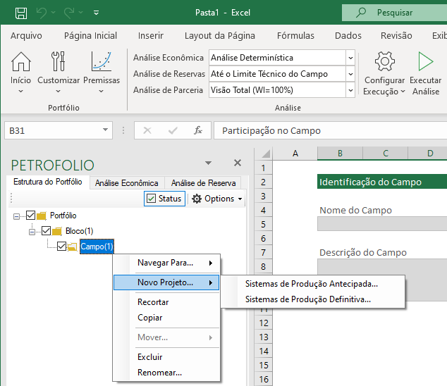Click the Undo arrow icon
The height and width of the screenshot is (386, 447).
pos(42,12)
